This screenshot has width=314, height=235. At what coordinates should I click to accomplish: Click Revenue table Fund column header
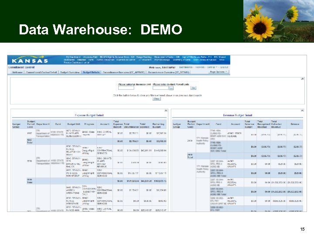click(x=218, y=124)
